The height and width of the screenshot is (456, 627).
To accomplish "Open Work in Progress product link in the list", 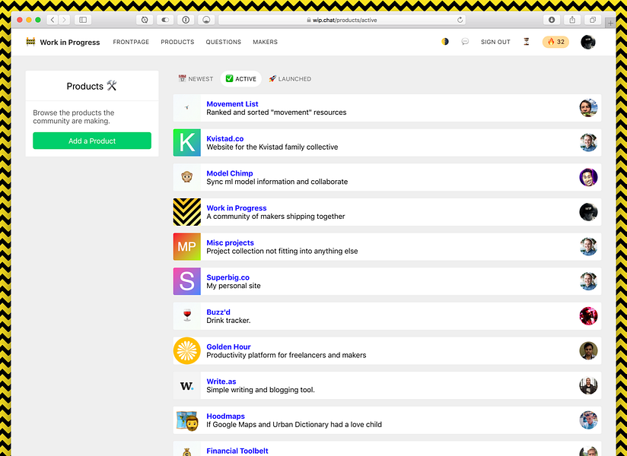I will click(237, 208).
